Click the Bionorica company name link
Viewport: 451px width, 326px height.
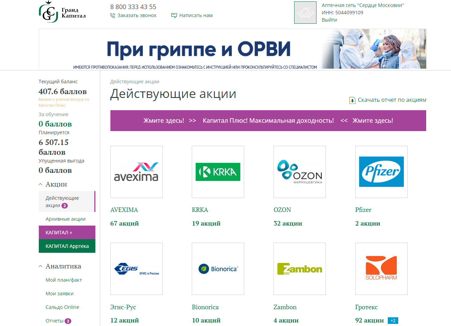[x=205, y=307]
